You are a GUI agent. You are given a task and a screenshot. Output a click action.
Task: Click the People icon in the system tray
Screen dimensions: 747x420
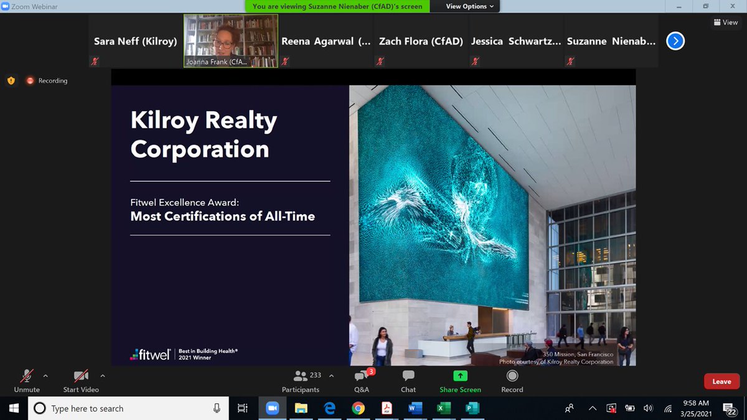[569, 408]
